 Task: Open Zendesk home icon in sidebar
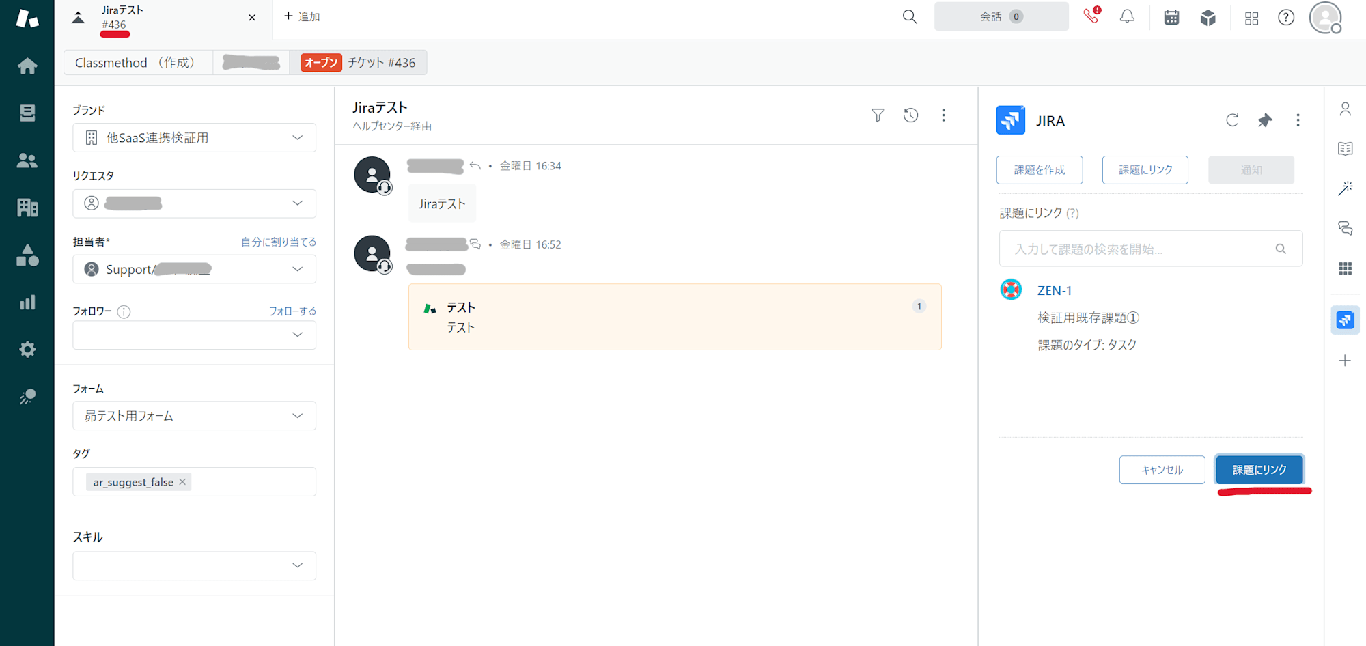tap(27, 66)
